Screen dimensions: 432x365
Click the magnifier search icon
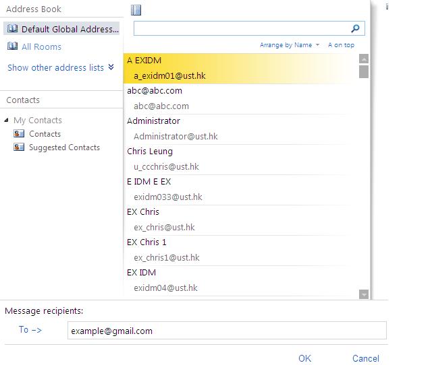[356, 28]
